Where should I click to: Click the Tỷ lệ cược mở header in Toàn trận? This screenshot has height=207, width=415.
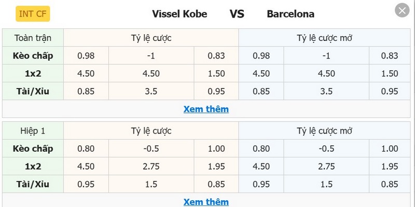tap(325, 38)
